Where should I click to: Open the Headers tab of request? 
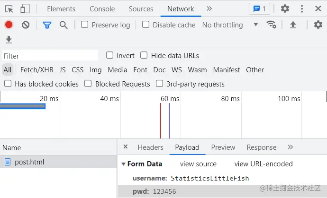pyautogui.click(x=150, y=147)
